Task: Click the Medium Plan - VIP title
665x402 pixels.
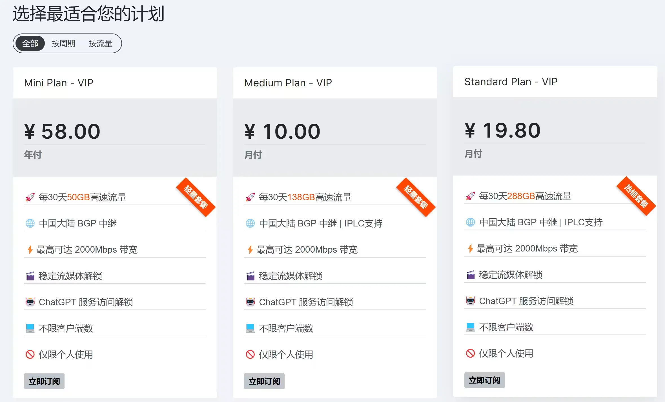Action: point(288,83)
